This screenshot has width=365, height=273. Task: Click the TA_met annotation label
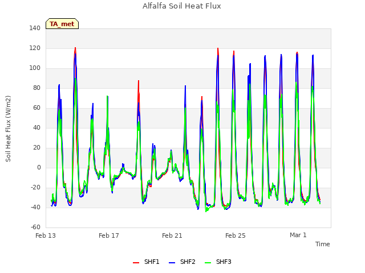62,24
